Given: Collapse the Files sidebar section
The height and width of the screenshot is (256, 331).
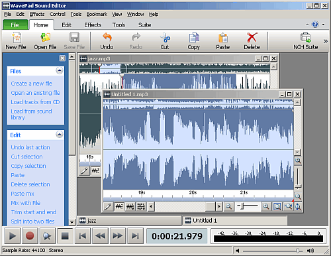Looking at the screenshot, I should [60, 71].
